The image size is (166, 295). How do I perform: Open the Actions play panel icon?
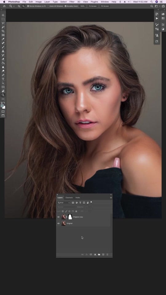[x=157, y=18]
